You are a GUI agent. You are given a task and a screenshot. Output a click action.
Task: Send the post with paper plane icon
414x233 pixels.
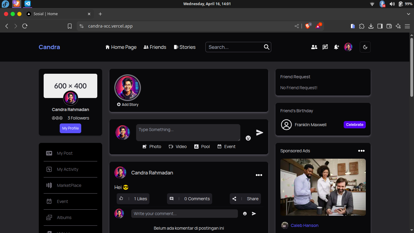pyautogui.click(x=259, y=133)
